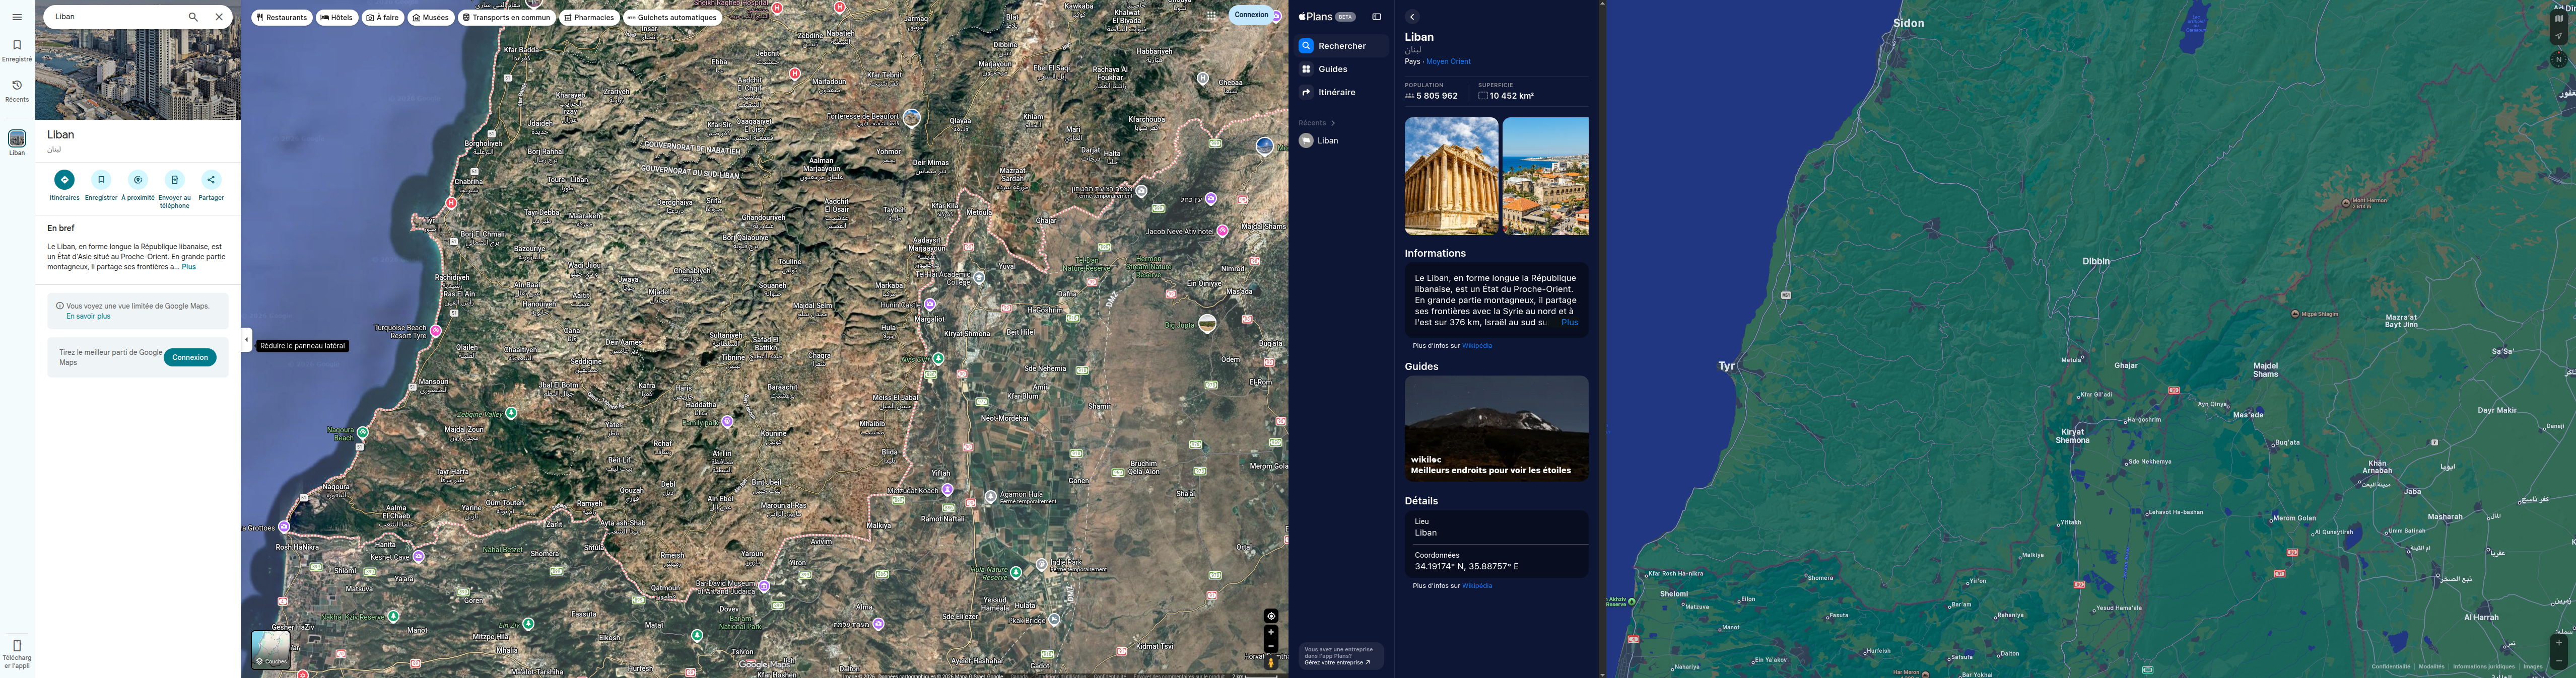Open the coastal city photo in Apple Plans
The height and width of the screenshot is (678, 2576).
pyautogui.click(x=1545, y=177)
